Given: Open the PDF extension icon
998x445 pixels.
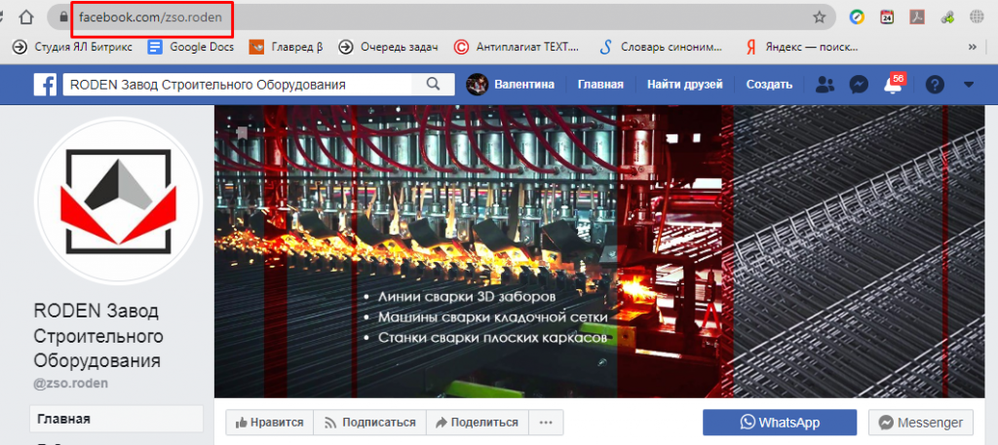Looking at the screenshot, I should (916, 18).
